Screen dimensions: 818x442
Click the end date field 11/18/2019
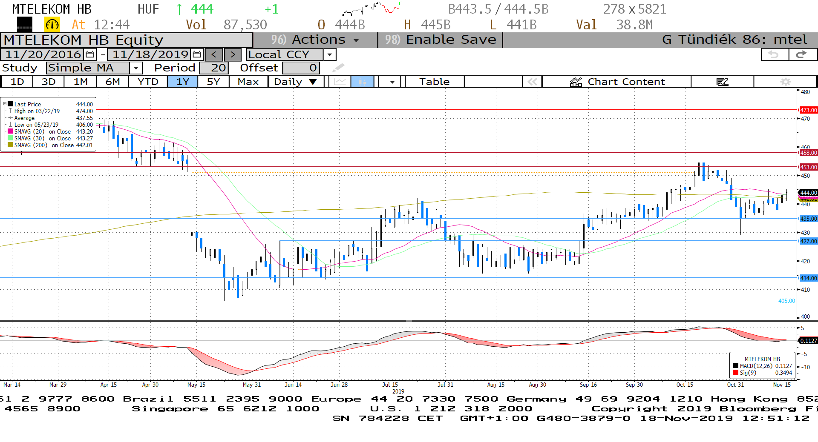[150, 54]
